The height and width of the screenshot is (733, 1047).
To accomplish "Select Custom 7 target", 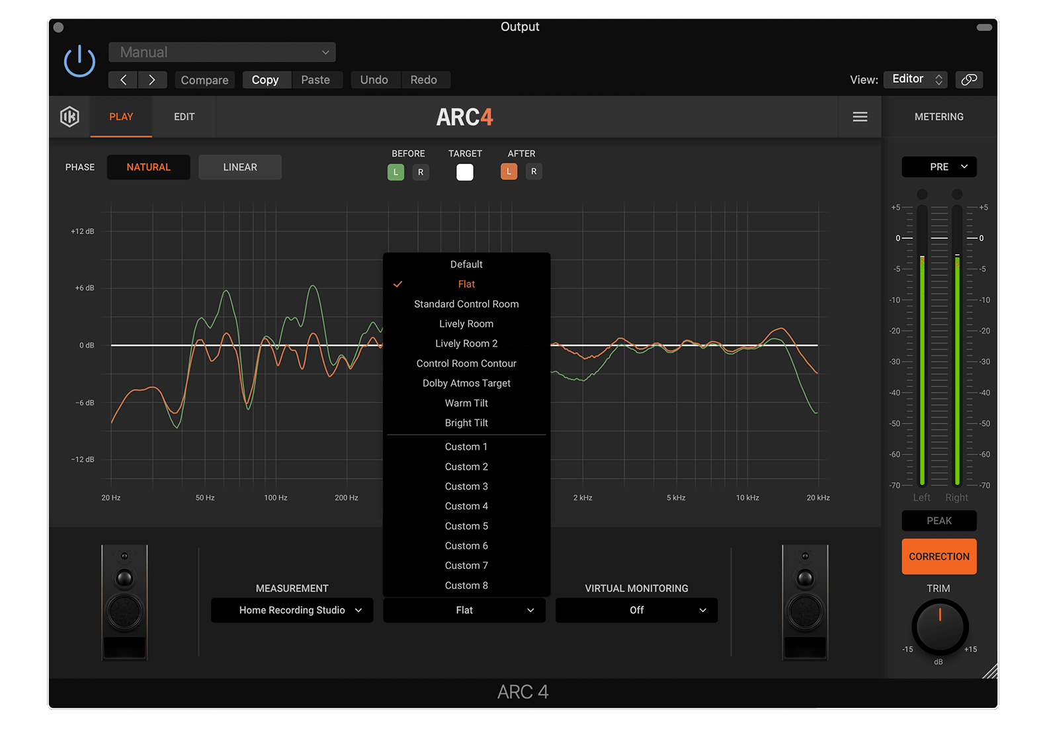I will coord(466,566).
